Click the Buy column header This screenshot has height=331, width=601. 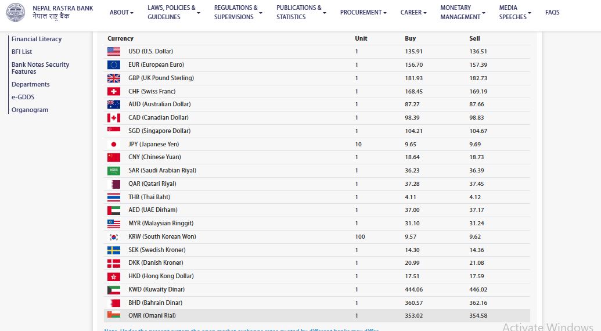click(410, 38)
